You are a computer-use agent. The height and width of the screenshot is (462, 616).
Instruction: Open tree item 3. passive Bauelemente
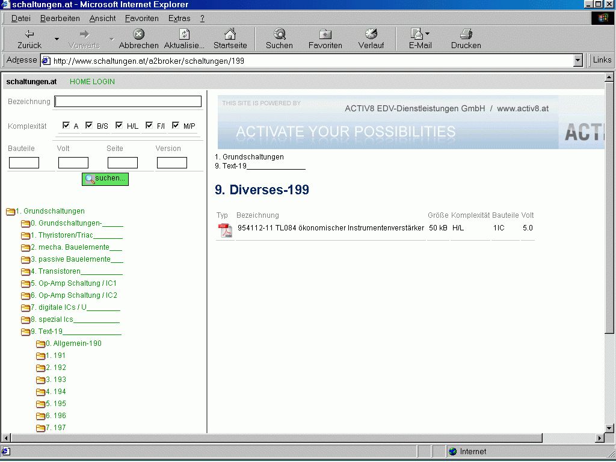(77, 259)
